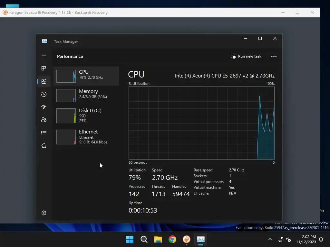
Task: Click the Intel Xeon CPU model name
Action: pyautogui.click(x=225, y=76)
